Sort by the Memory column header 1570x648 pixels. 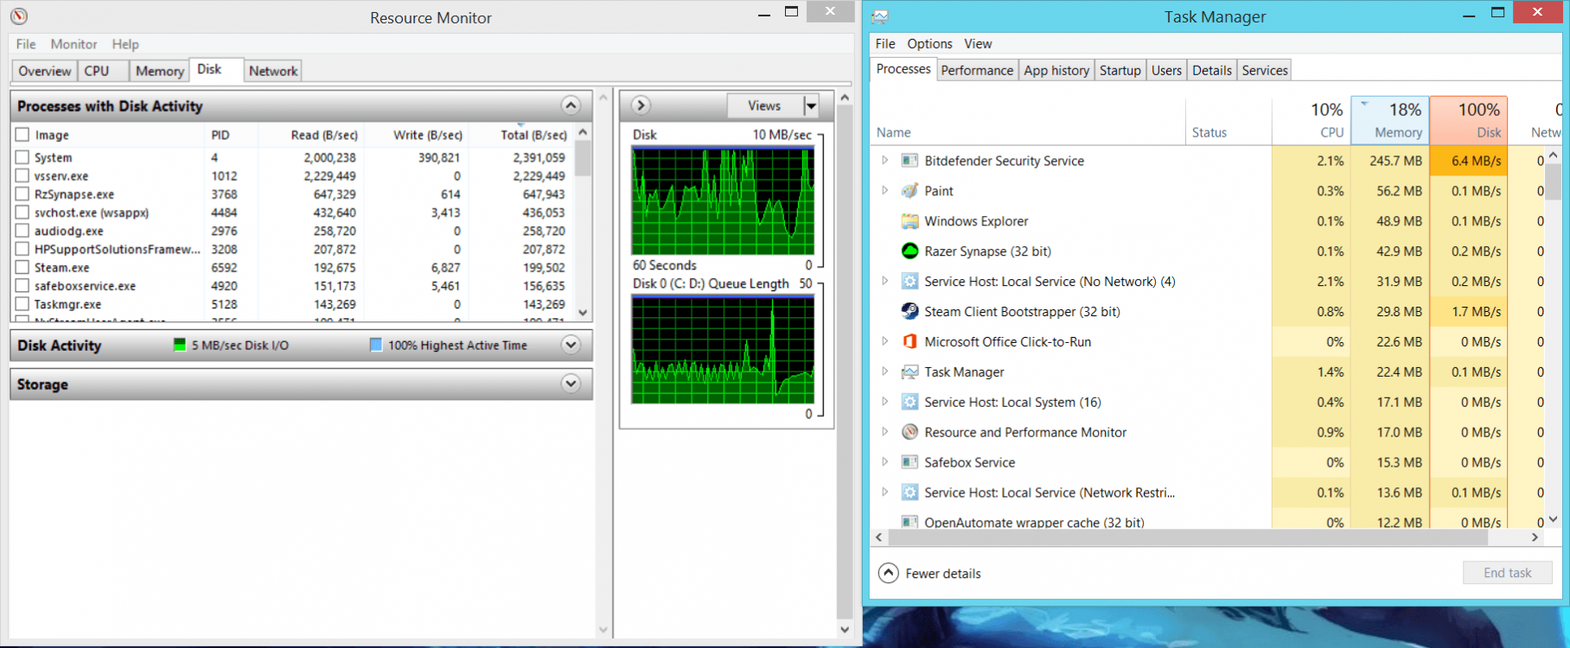click(x=1389, y=120)
